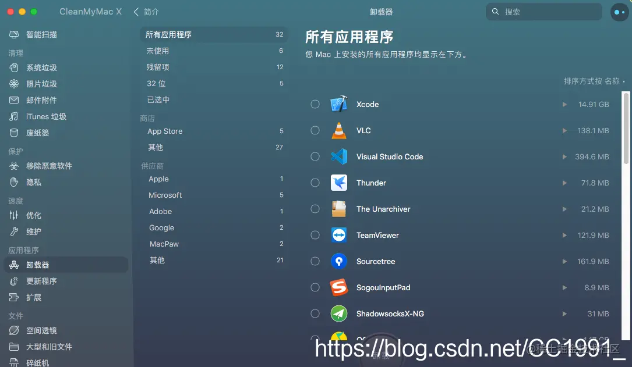This screenshot has width=632, height=367.
Task: Click the Visual Studio Code app icon
Action: (x=339, y=156)
